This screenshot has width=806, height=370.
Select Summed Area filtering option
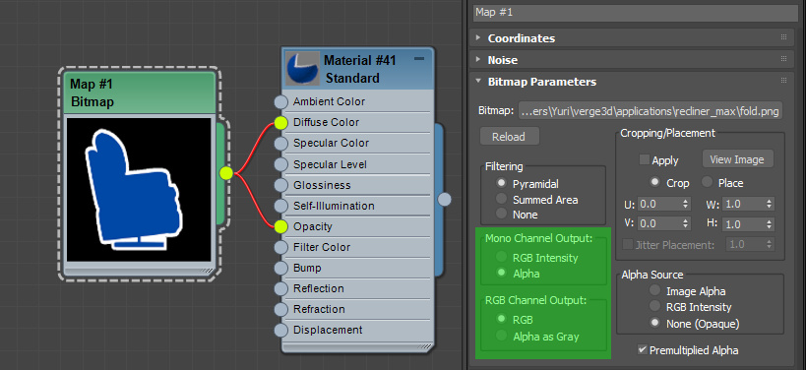pos(501,199)
